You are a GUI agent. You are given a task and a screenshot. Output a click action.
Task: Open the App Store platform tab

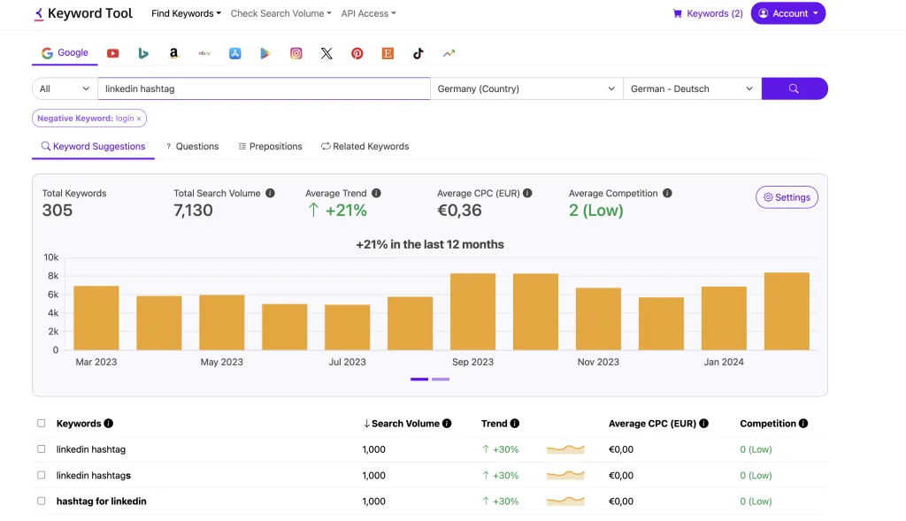(x=234, y=53)
